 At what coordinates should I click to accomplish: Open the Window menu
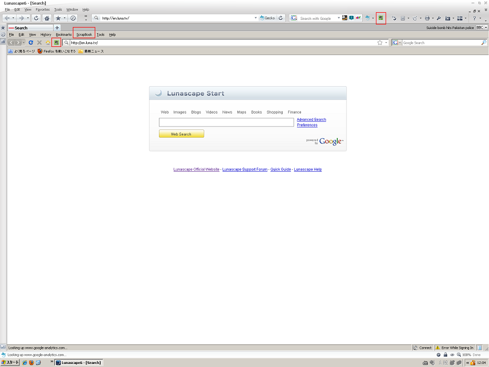pyautogui.click(x=72, y=10)
